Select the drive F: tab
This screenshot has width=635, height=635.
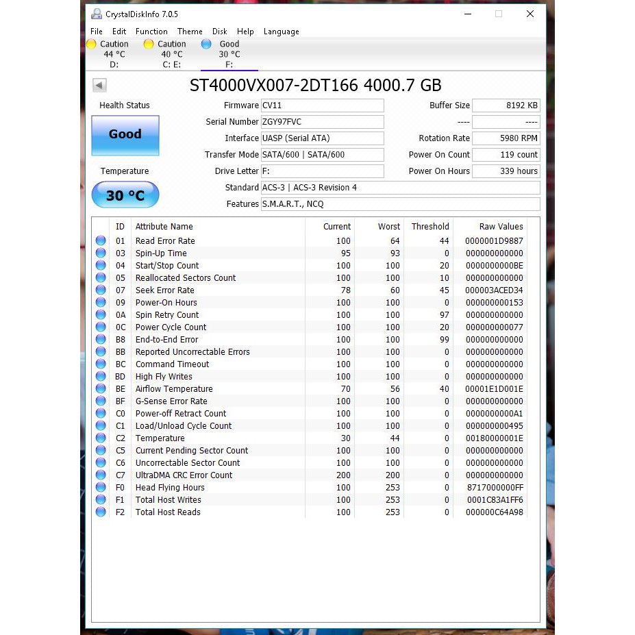coord(229,54)
